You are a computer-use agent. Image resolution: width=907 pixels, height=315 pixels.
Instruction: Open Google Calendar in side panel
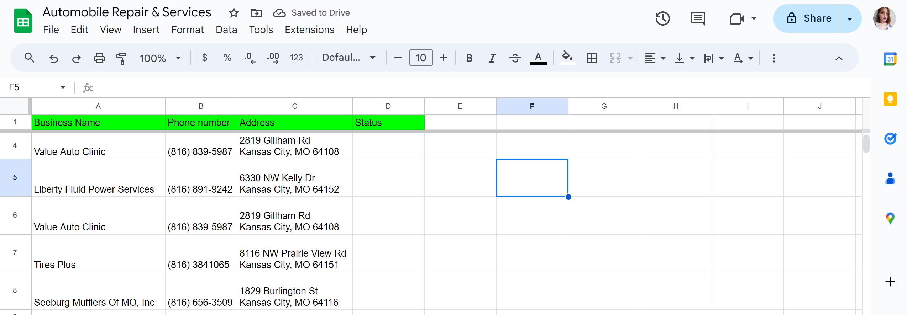(890, 59)
